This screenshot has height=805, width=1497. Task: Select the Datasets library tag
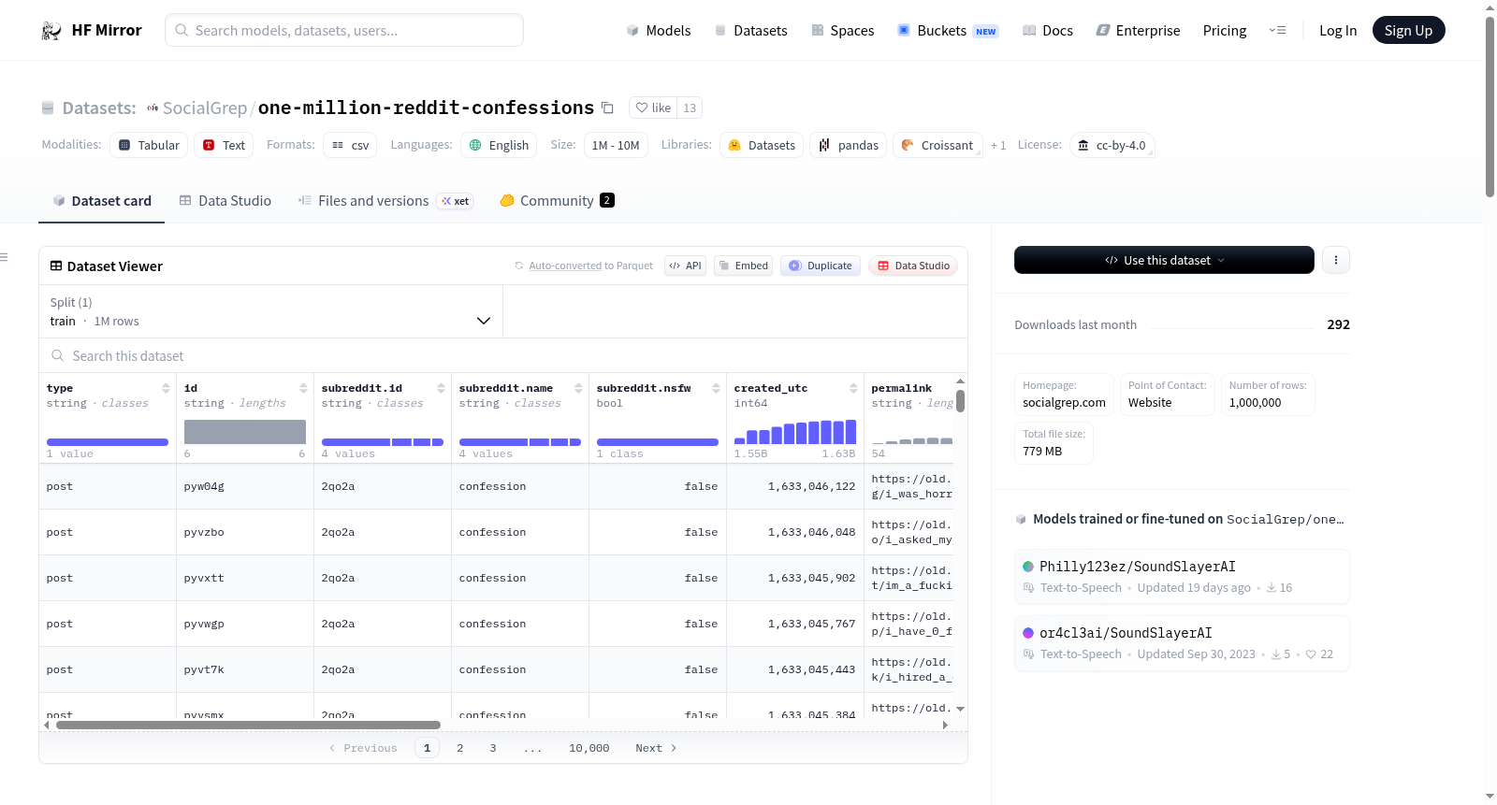click(x=762, y=145)
